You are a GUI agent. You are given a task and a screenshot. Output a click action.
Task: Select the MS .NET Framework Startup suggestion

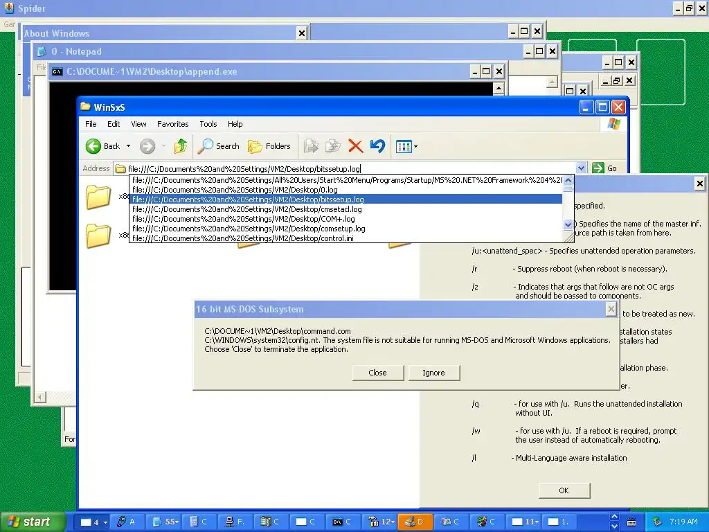coord(346,180)
